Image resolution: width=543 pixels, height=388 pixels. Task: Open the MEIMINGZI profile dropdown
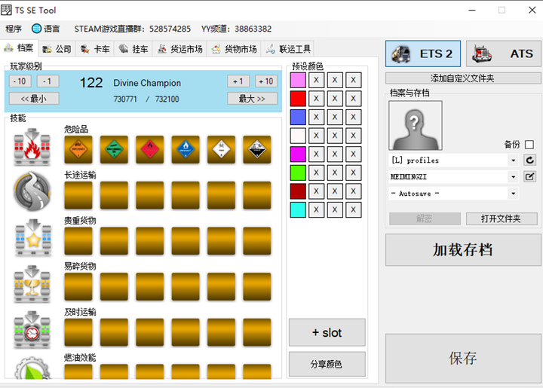[x=514, y=177]
